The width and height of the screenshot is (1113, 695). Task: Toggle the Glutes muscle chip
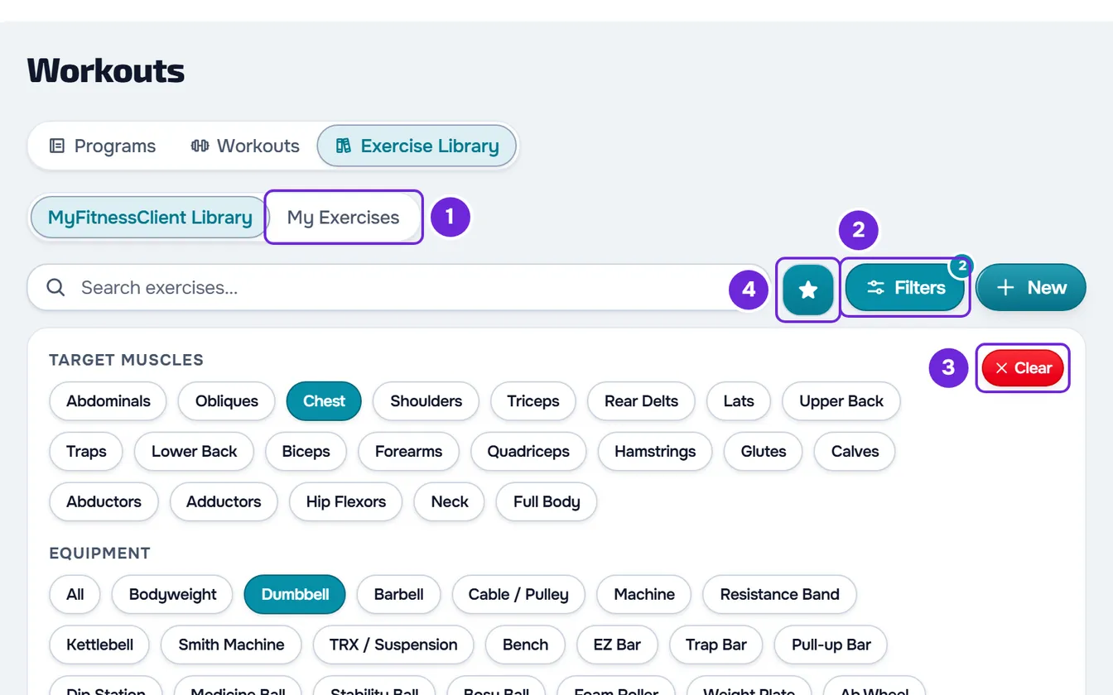pyautogui.click(x=764, y=452)
